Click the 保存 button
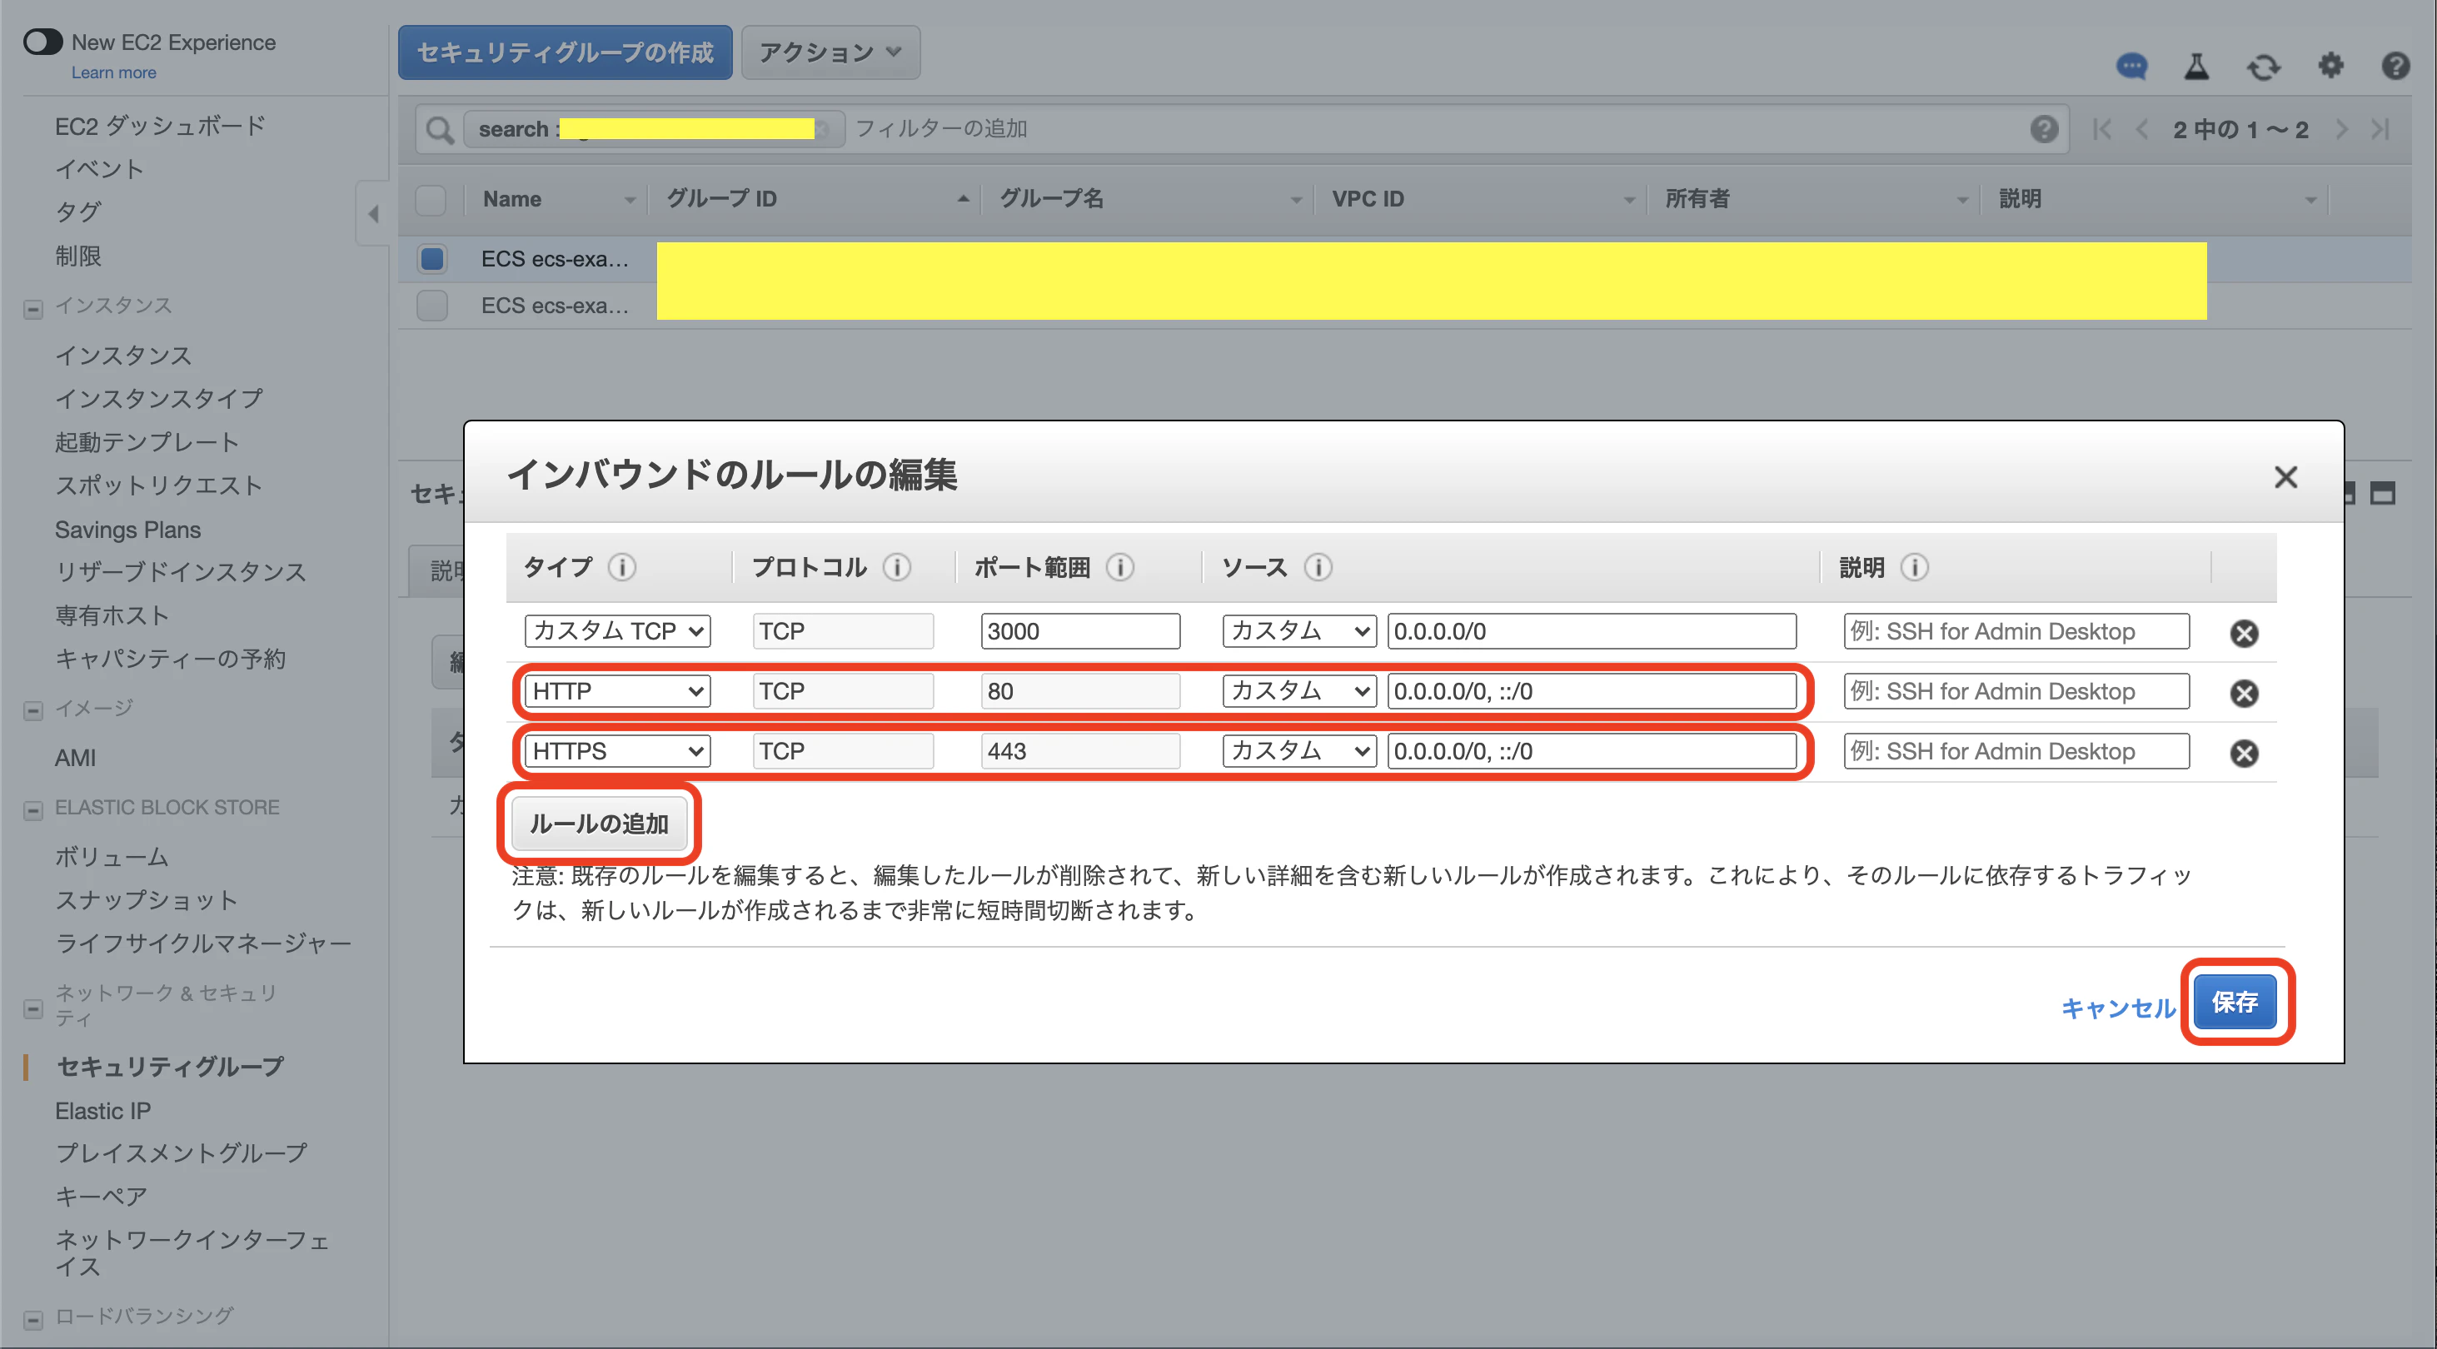This screenshot has height=1349, width=2437. pos(2235,1002)
